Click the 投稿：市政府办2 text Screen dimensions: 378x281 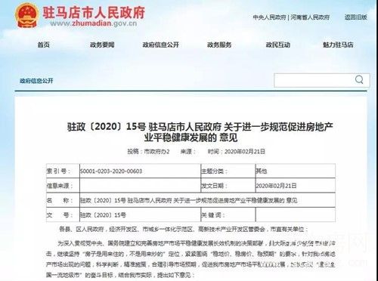pyautogui.click(x=148, y=152)
